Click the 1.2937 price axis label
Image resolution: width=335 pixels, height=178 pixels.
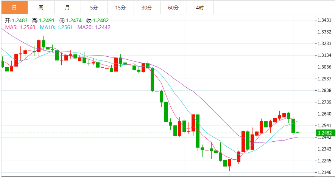click(324, 79)
